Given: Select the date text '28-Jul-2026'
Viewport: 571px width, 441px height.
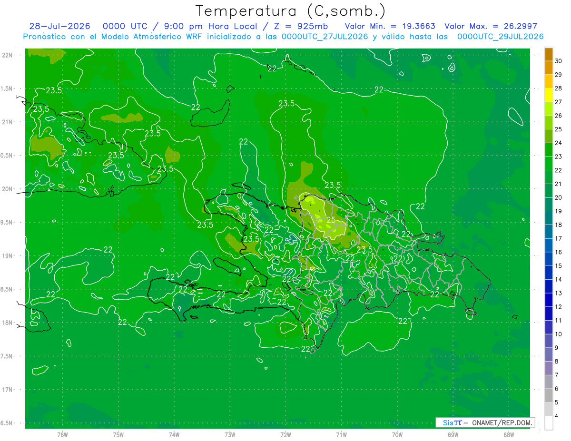Looking at the screenshot, I should [60, 26].
